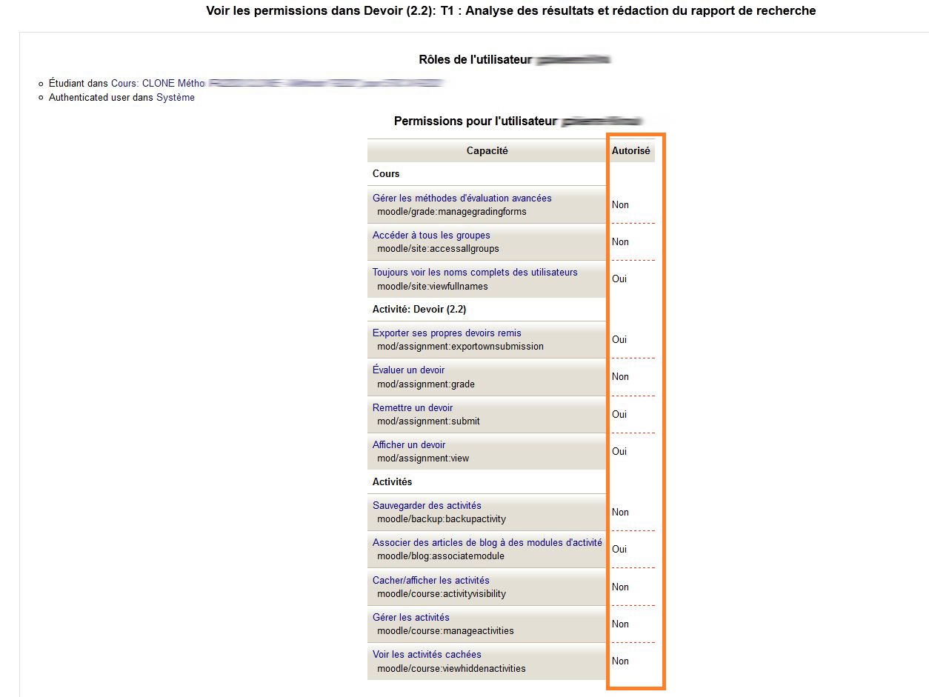Click the 'Capacité' column header
The image size is (929, 697).
487,150
